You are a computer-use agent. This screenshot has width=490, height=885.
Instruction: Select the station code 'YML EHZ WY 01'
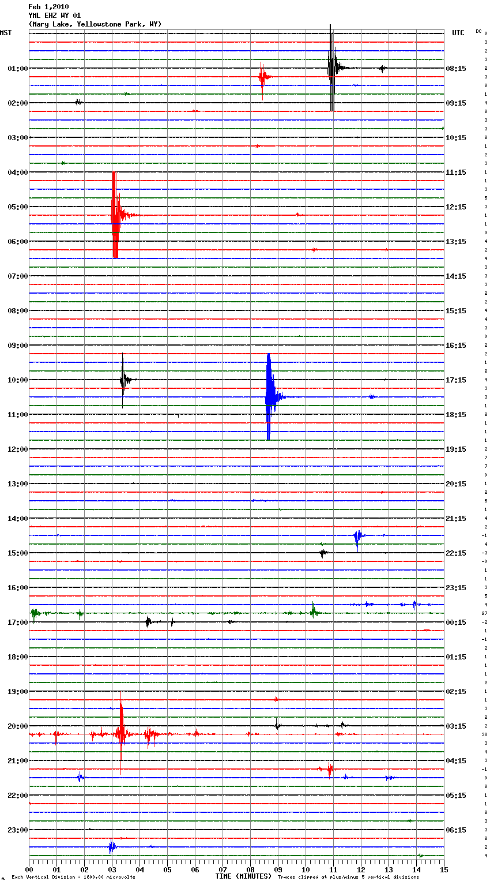pos(55,16)
